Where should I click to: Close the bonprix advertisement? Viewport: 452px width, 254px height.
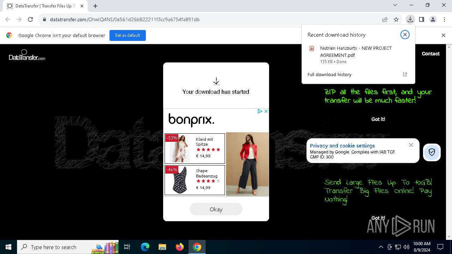click(266, 111)
